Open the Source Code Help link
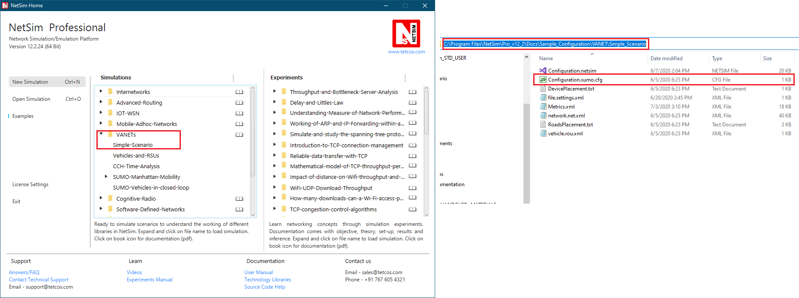799x298 pixels. coord(265,287)
